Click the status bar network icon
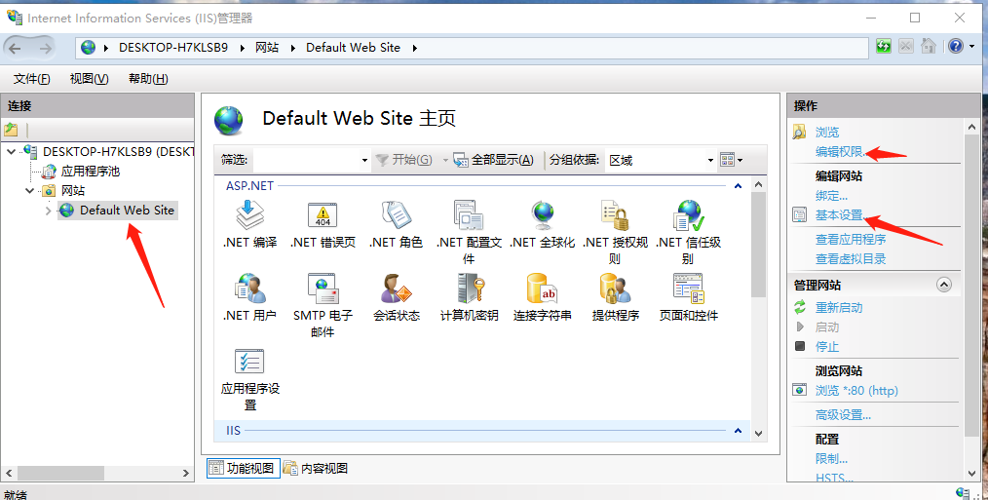Screen dimensions: 988x500 962,493
